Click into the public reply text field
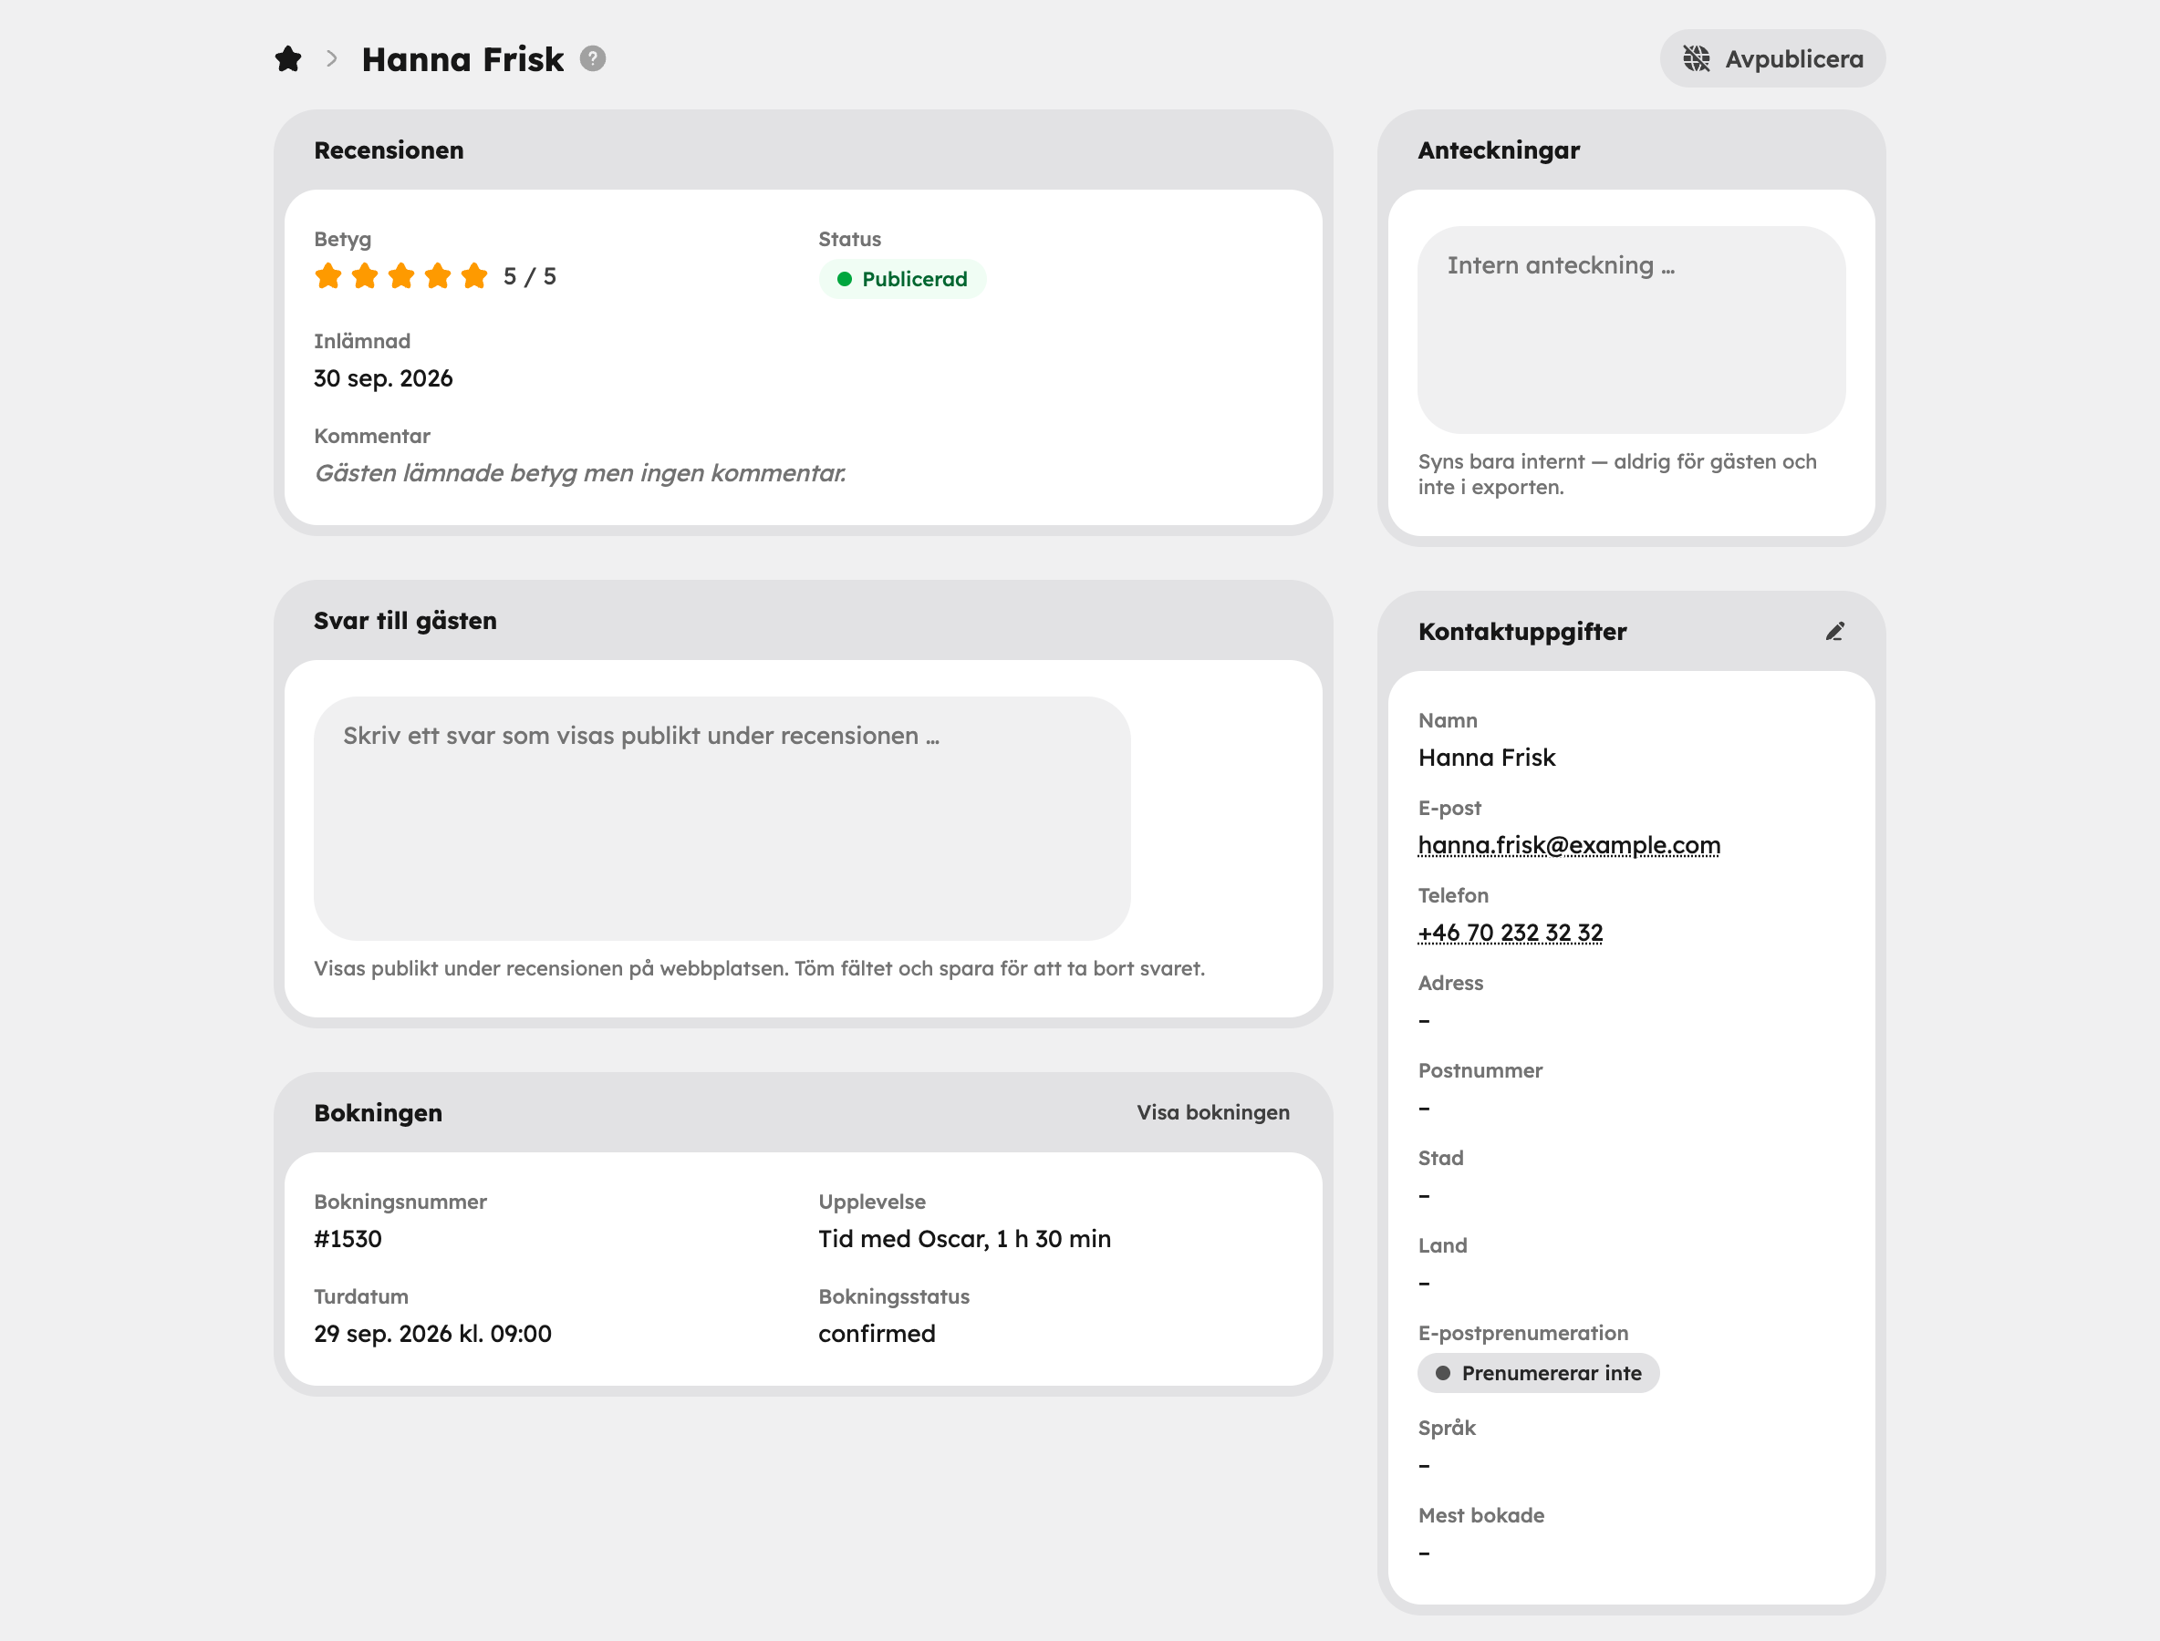2160x1641 pixels. 722,818
